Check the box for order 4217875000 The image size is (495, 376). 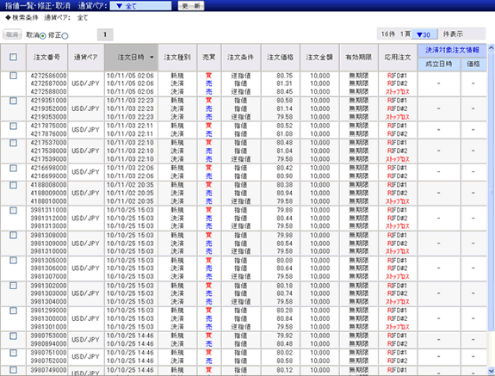tap(13, 126)
